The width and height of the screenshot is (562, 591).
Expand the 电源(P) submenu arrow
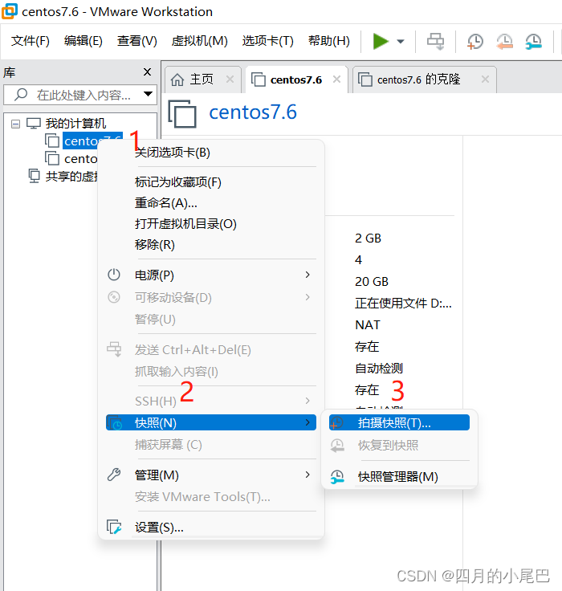[307, 275]
